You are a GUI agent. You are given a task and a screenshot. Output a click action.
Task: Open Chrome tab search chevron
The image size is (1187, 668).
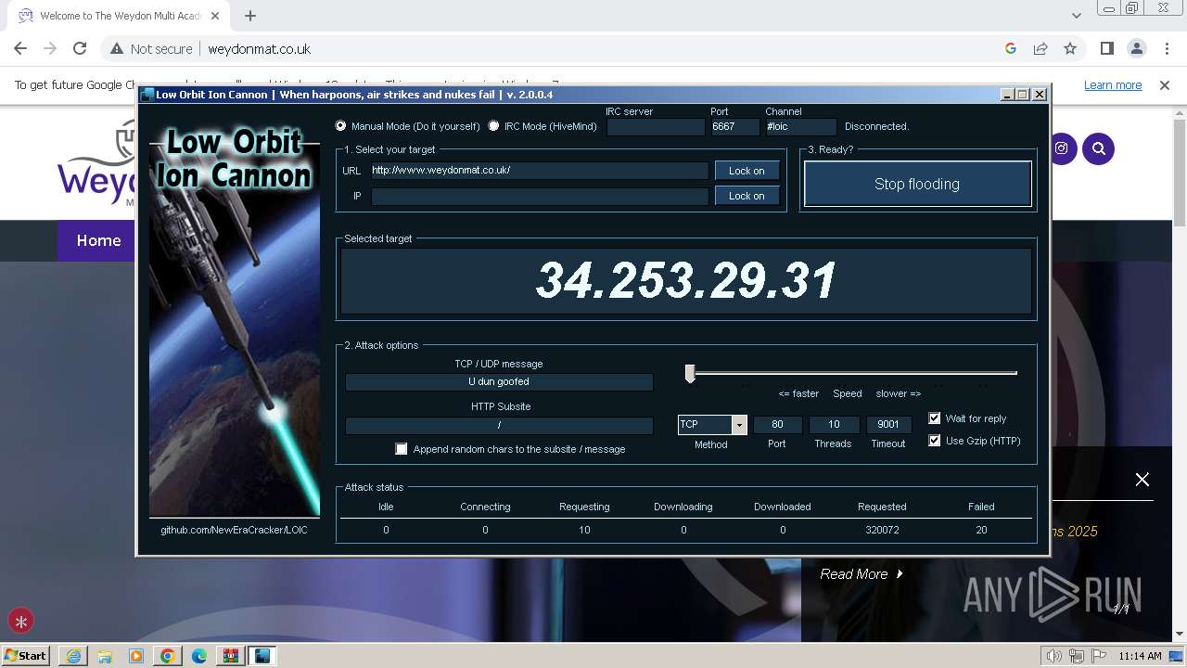tap(1076, 16)
